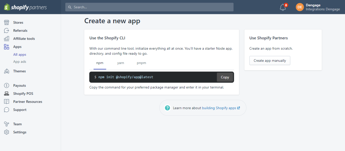345x151 pixels.
Task: Select the pnpm package manager tab
Action: [x=141, y=63]
